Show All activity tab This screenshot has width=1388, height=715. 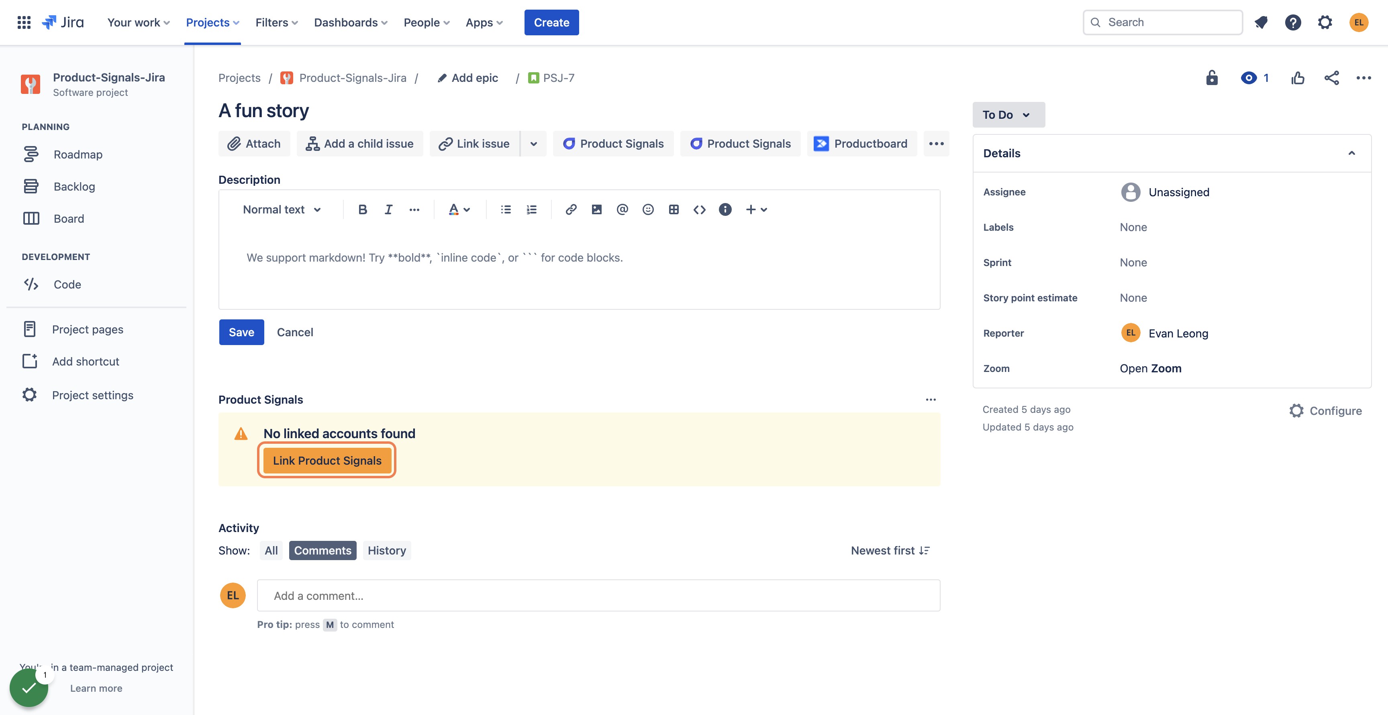coord(271,550)
